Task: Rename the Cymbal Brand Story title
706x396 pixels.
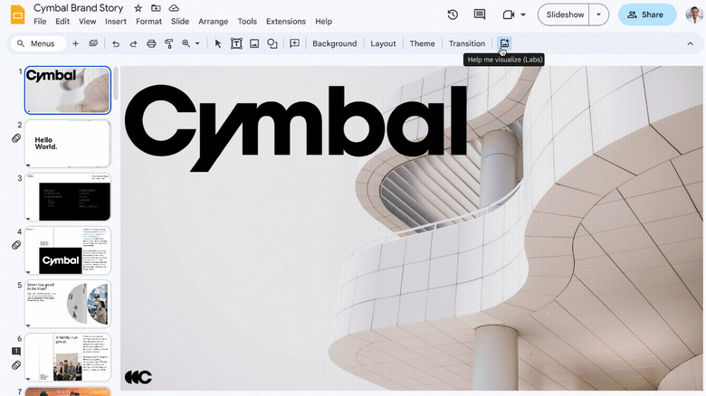Action: coord(79,8)
